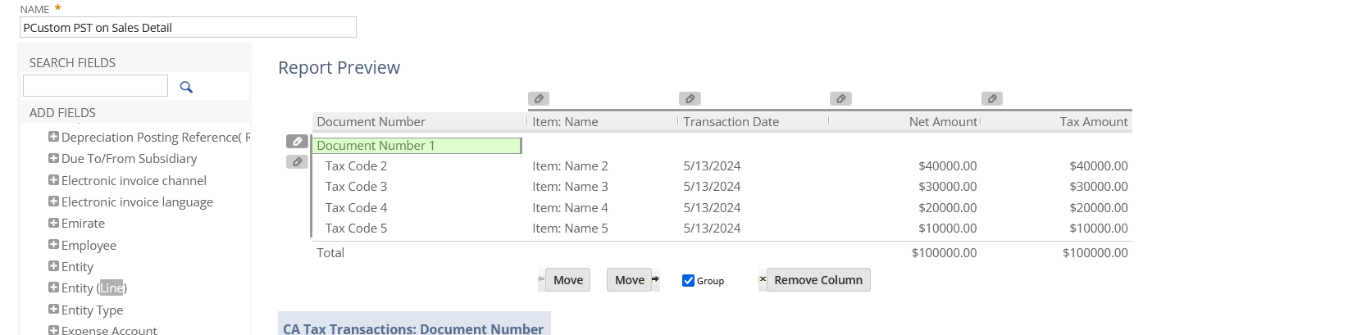Click edit icon above Item: Name column
The height and width of the screenshot is (335, 1348).
click(539, 99)
